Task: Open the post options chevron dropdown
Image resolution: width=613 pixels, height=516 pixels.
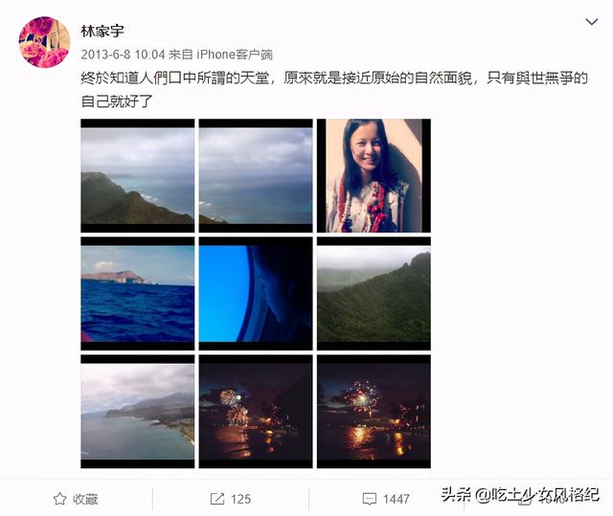Action: [592, 22]
